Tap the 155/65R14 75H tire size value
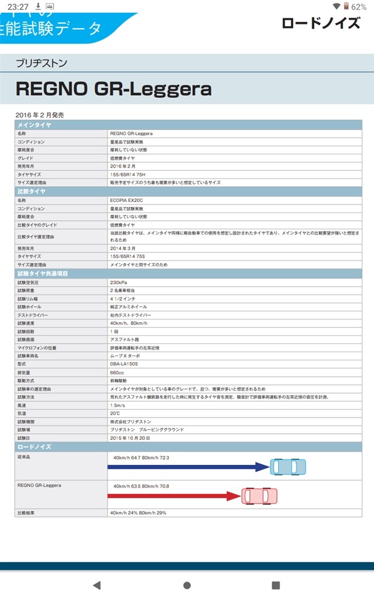 coord(127,174)
